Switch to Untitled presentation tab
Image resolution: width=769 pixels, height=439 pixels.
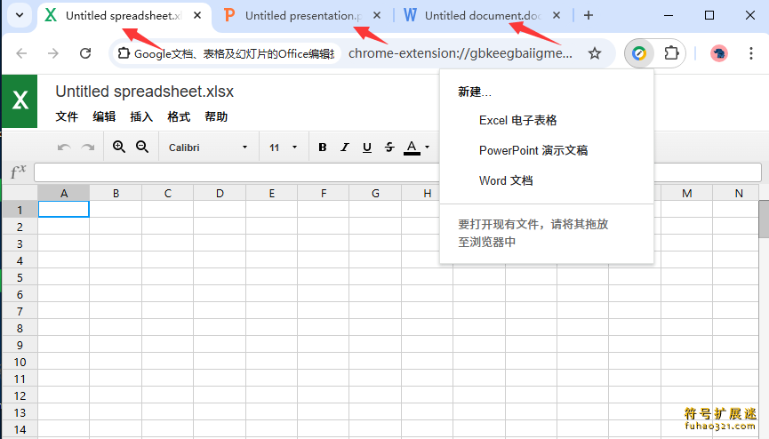(x=303, y=16)
